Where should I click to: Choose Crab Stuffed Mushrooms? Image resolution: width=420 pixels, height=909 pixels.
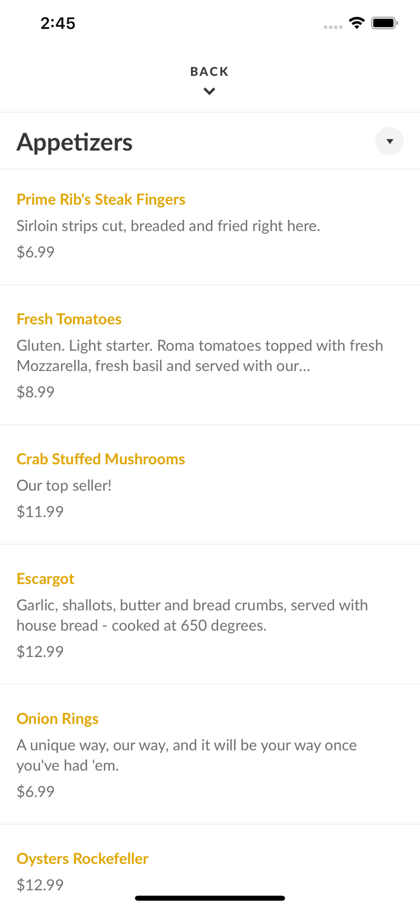(101, 459)
